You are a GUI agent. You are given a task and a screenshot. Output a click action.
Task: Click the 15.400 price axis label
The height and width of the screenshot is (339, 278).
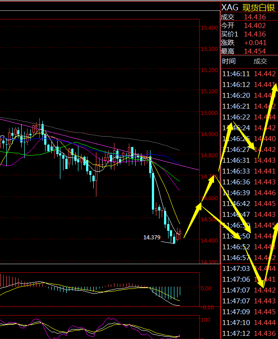[210, 27]
